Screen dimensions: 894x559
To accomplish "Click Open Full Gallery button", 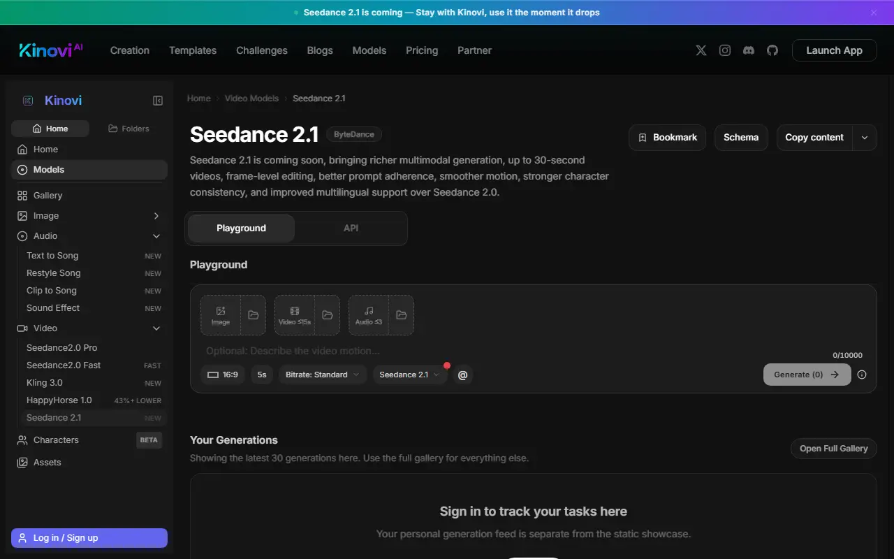I will tap(834, 449).
